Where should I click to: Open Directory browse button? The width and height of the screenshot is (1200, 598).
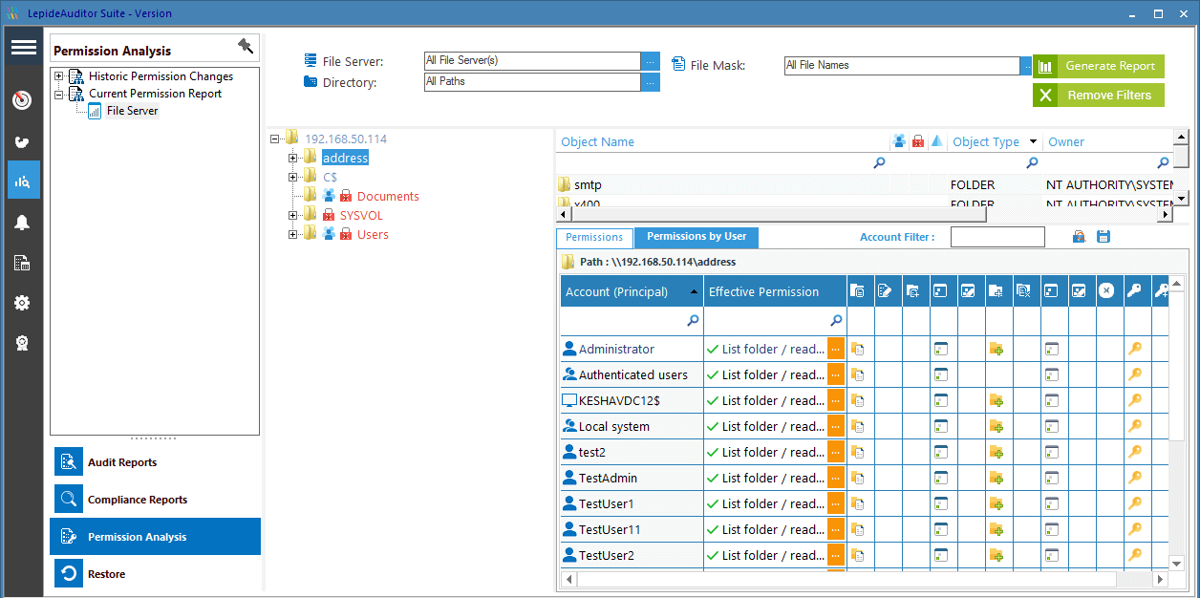tap(650, 82)
